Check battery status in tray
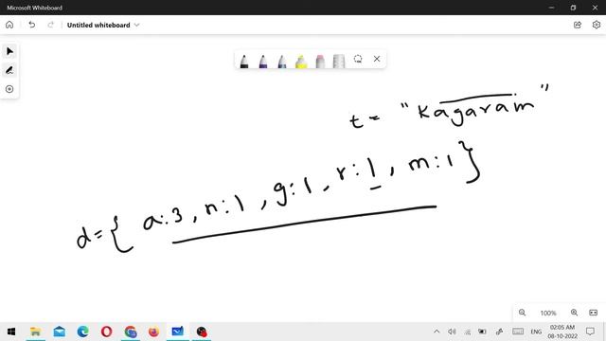The height and width of the screenshot is (341, 606). tap(482, 332)
